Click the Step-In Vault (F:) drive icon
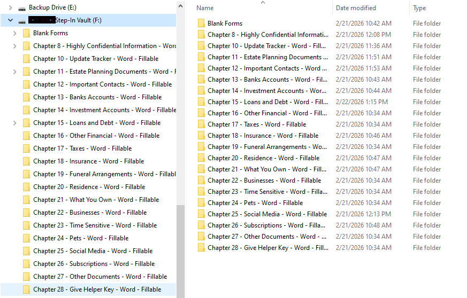Screen dimensions: 467x298 tap(22, 21)
